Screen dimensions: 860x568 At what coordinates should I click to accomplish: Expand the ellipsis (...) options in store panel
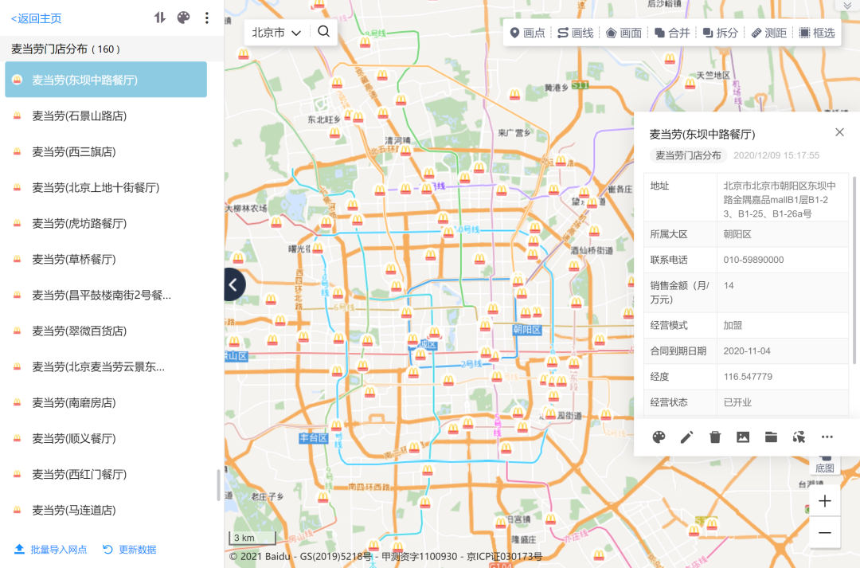tap(827, 437)
